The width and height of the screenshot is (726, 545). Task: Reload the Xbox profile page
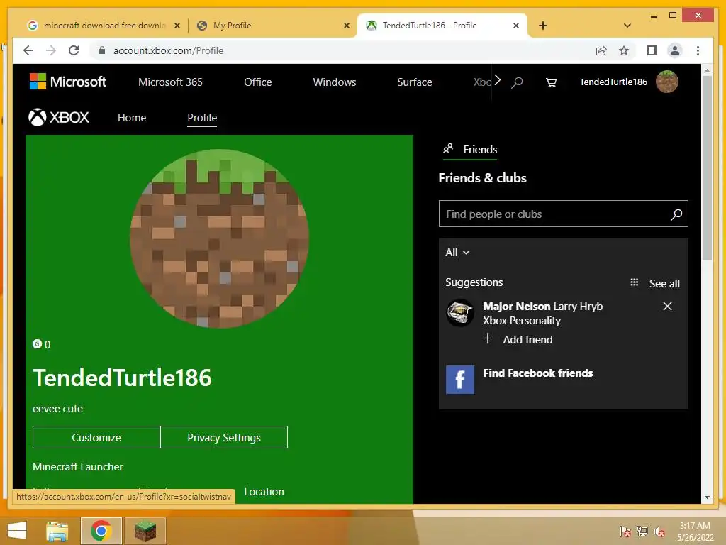pyautogui.click(x=74, y=50)
